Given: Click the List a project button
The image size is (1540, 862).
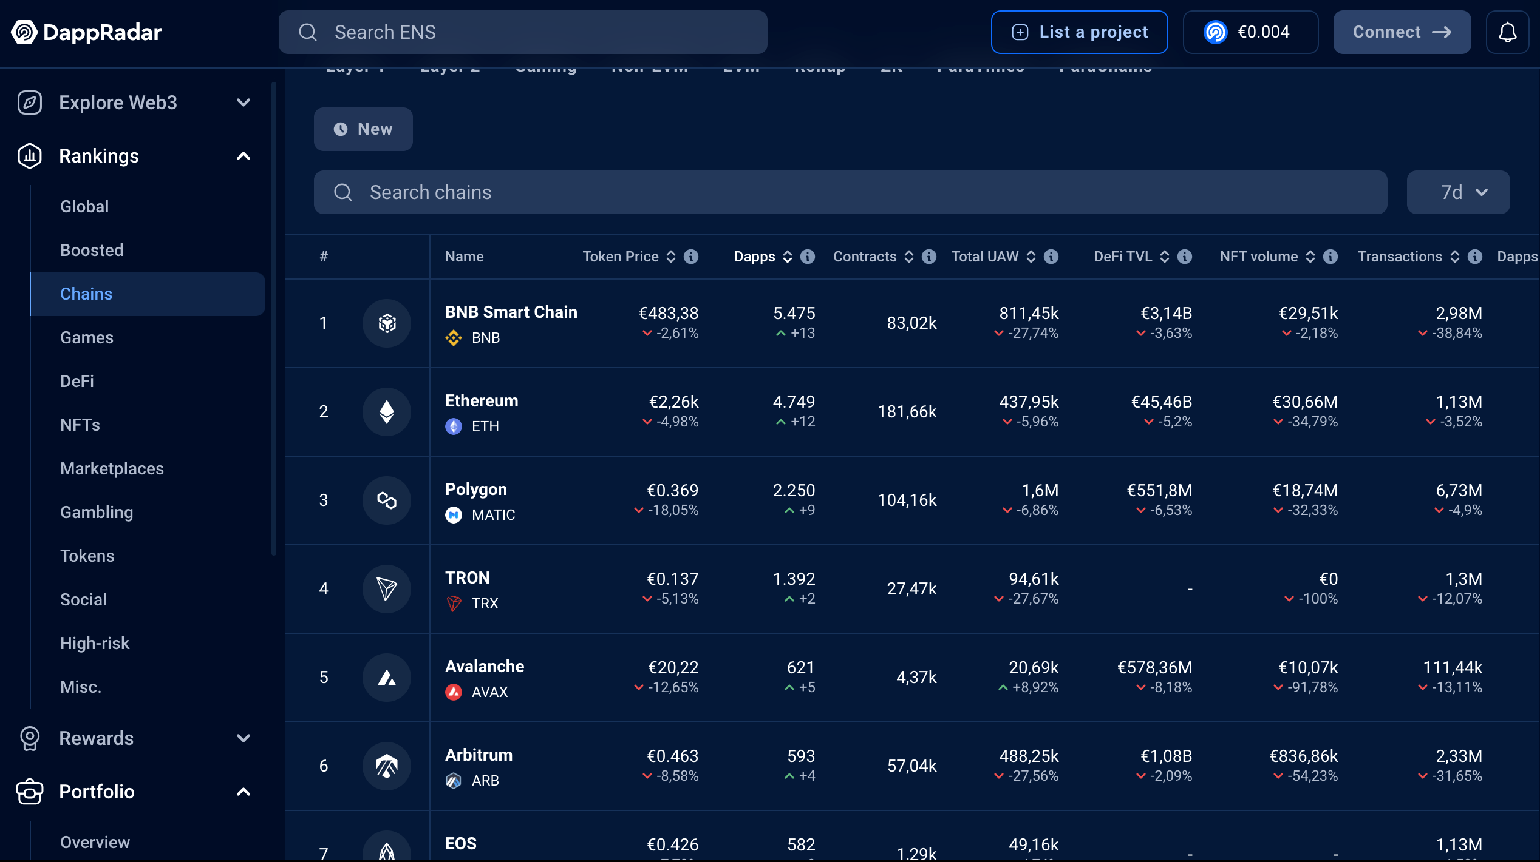Looking at the screenshot, I should tap(1079, 32).
